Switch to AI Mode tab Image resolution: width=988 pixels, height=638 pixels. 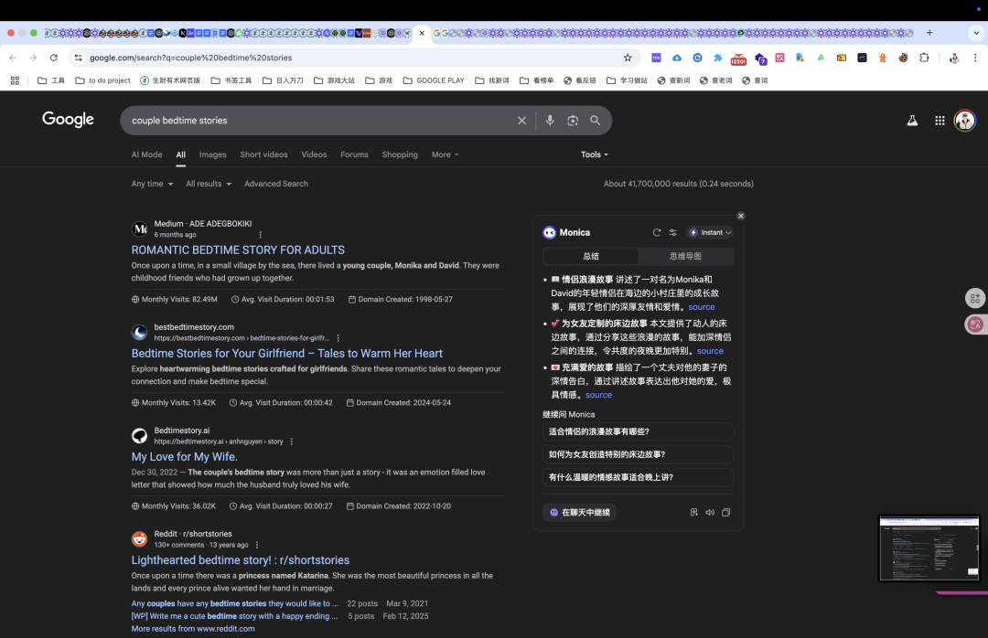(146, 154)
